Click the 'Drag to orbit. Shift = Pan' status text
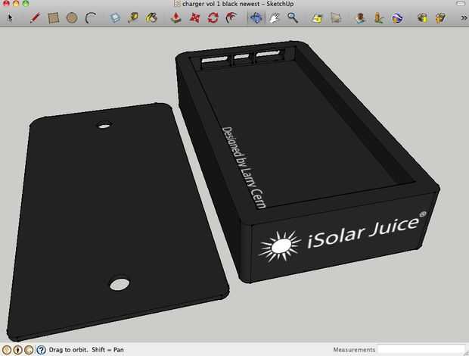 coord(86,350)
